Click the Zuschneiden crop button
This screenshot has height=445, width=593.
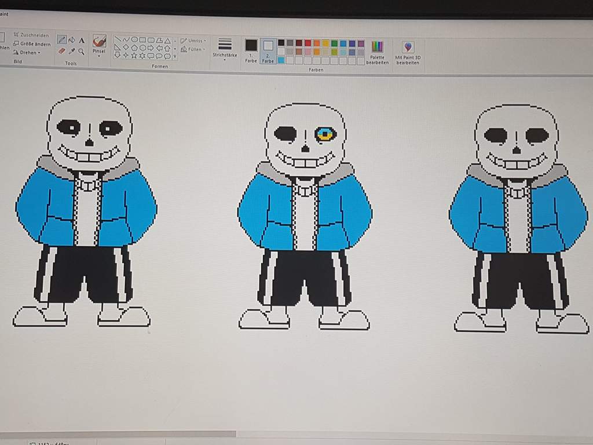click(x=31, y=35)
